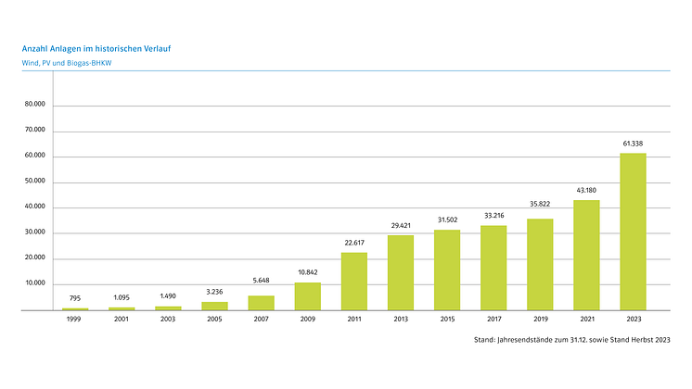Click the value label 10.842
The width and height of the screenshot is (692, 389).
[308, 272]
